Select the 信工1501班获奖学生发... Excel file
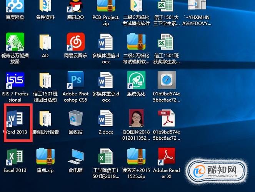Image resolution: width=255 pixels, height=192 pixels. pos(166,42)
